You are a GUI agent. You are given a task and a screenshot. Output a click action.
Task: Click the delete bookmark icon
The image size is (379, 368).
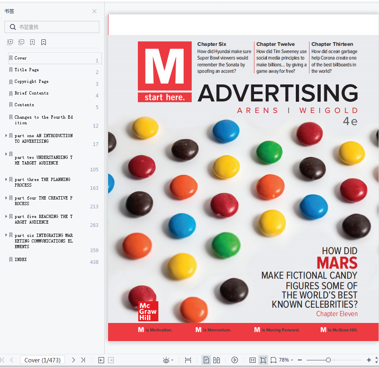click(43, 42)
